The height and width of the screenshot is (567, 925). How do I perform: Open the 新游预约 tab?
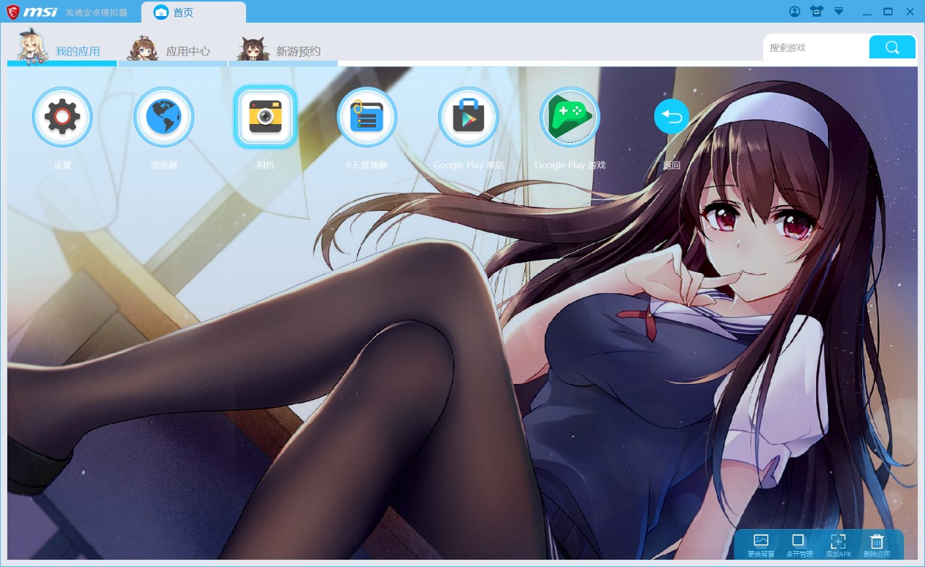[298, 51]
